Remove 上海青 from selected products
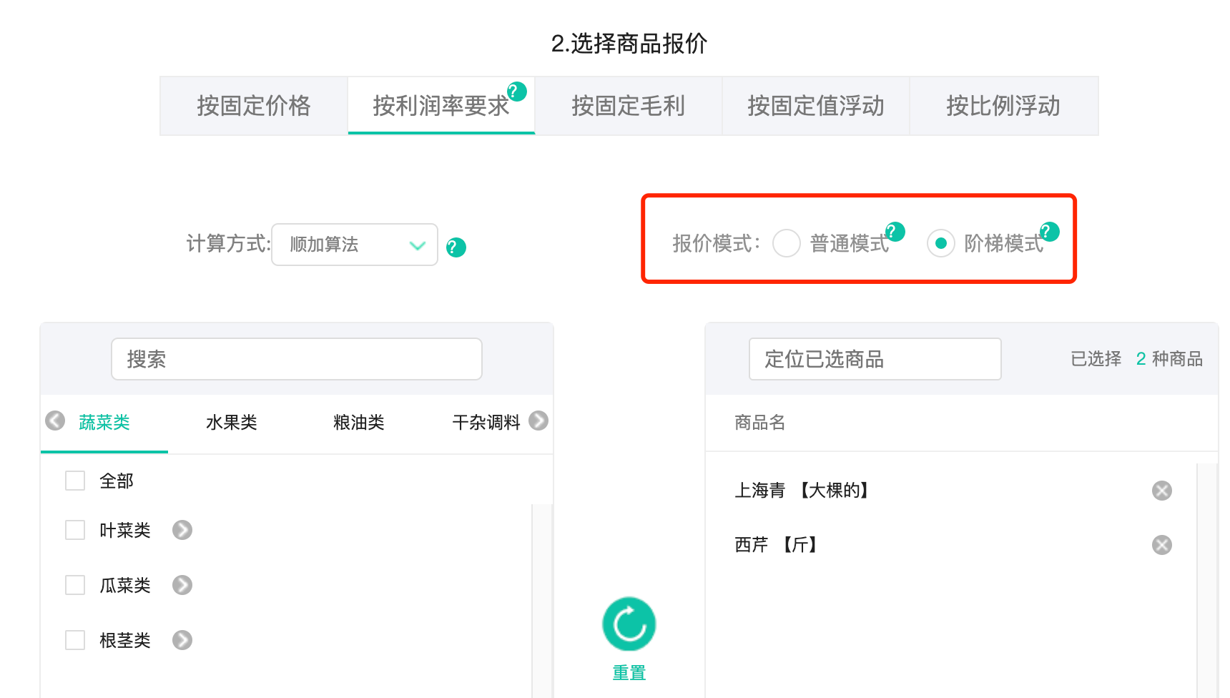 (1161, 491)
